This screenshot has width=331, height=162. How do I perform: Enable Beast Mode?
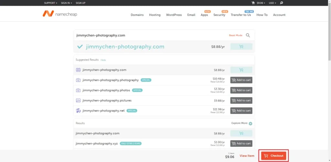tap(236, 35)
